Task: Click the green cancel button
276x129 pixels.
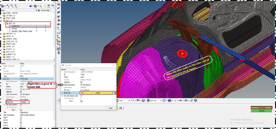Action: (x=261, y=110)
